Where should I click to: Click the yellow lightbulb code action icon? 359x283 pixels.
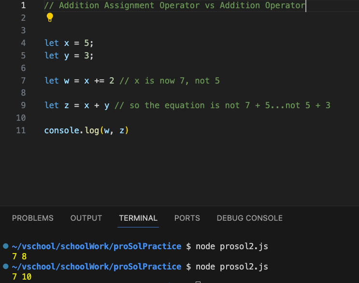click(50, 17)
